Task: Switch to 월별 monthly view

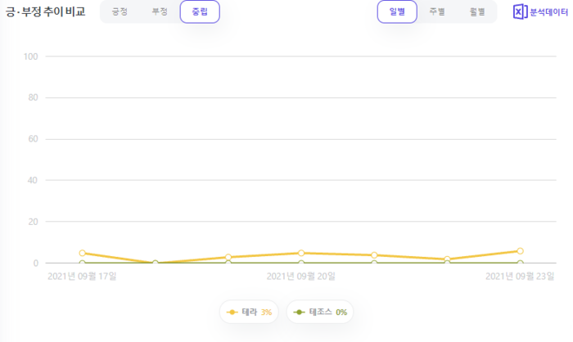Action: (x=477, y=12)
